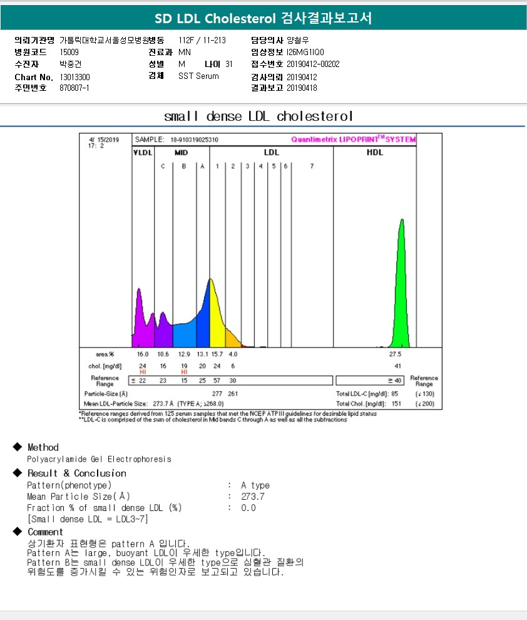Select "Polyacrylamide Gel Electrophoresis" text

[99, 459]
